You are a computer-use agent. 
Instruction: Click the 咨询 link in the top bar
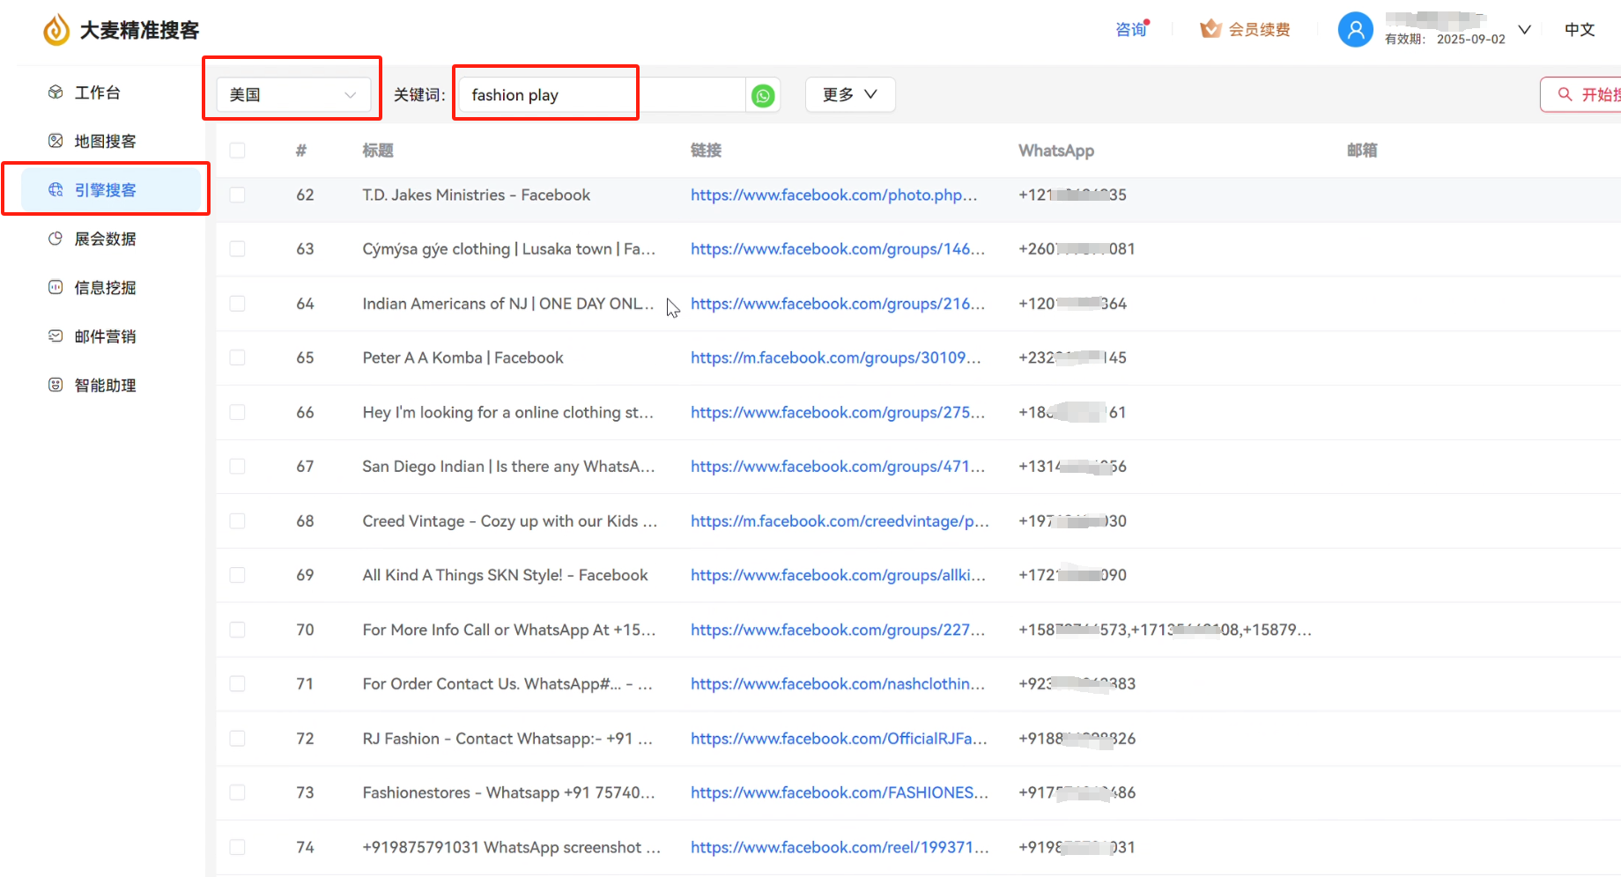click(x=1131, y=30)
